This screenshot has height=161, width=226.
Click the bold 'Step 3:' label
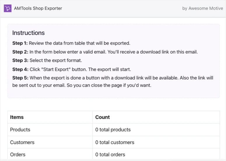20,61
